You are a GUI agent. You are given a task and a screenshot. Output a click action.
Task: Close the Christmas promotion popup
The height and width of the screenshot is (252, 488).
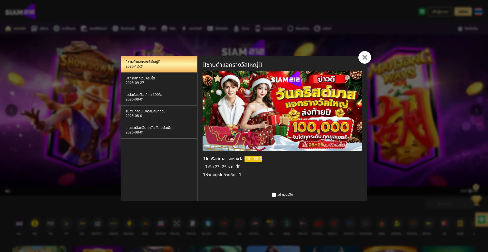coord(365,57)
